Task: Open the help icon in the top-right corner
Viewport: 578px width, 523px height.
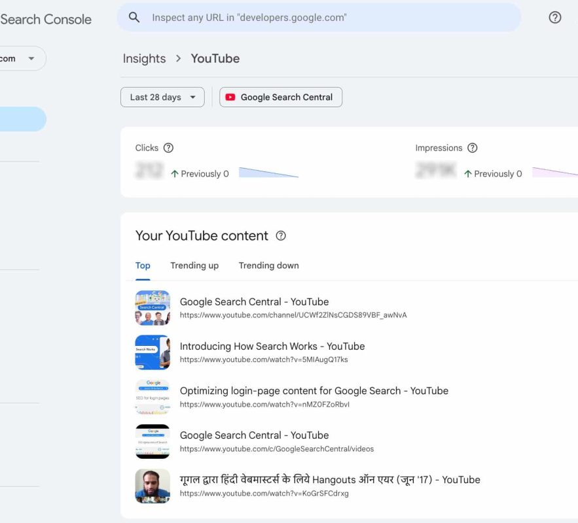Action: [554, 18]
